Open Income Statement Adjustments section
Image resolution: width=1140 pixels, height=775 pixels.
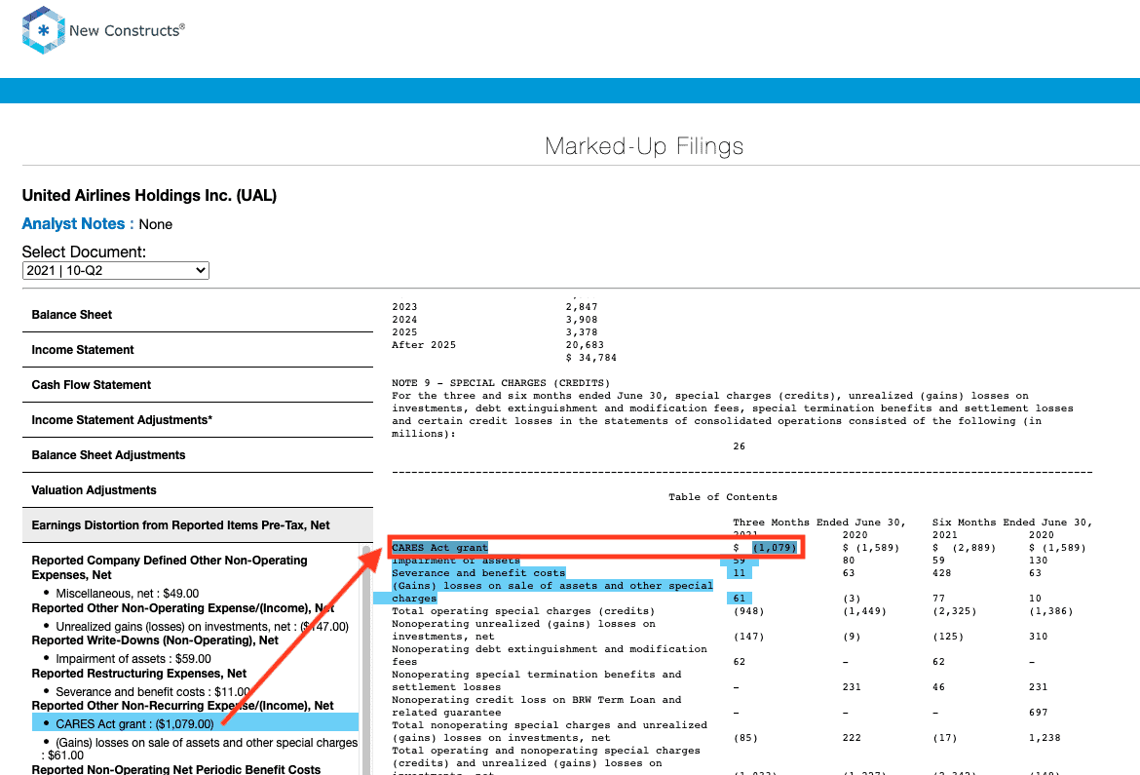pyautogui.click(x=198, y=420)
